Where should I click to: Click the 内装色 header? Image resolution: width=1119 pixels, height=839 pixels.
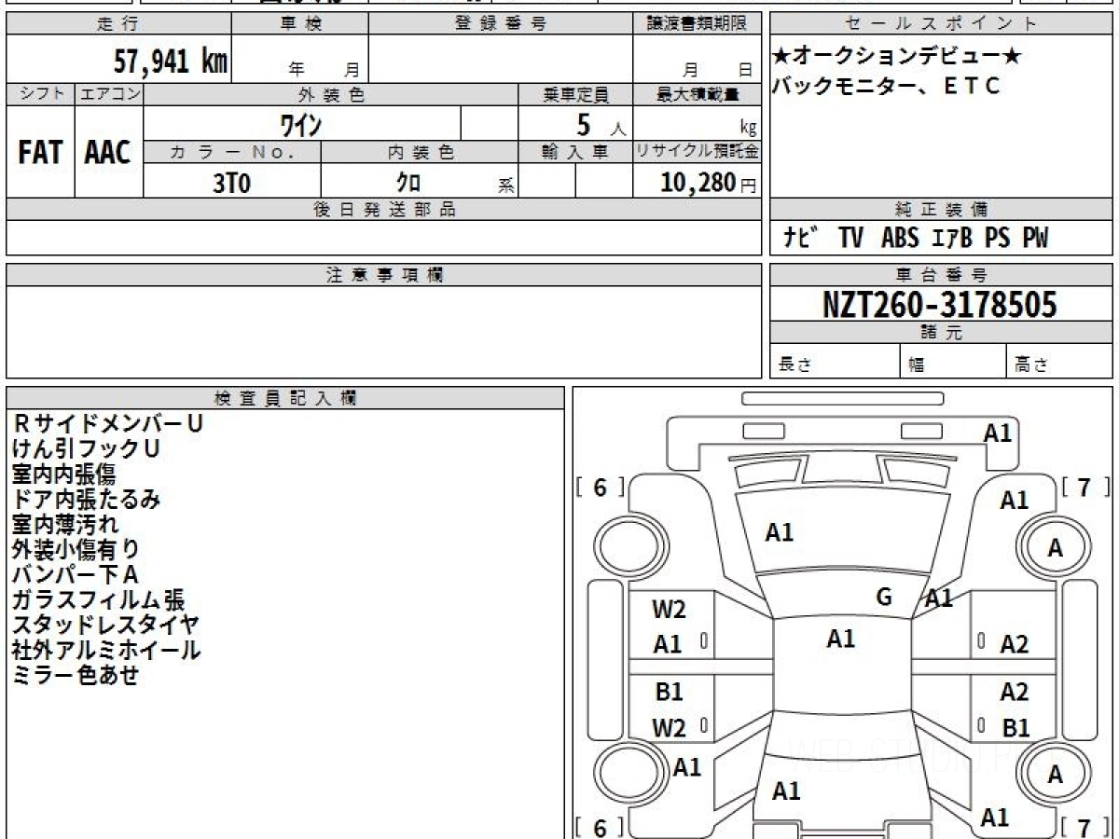420,153
